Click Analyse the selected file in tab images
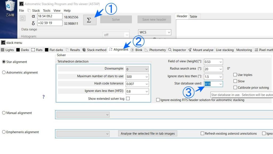Image resolution: width=273 pixels, height=154 pixels. pos(148,134)
